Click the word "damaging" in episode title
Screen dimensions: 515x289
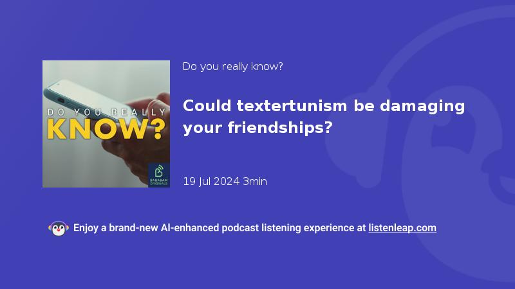(422, 107)
